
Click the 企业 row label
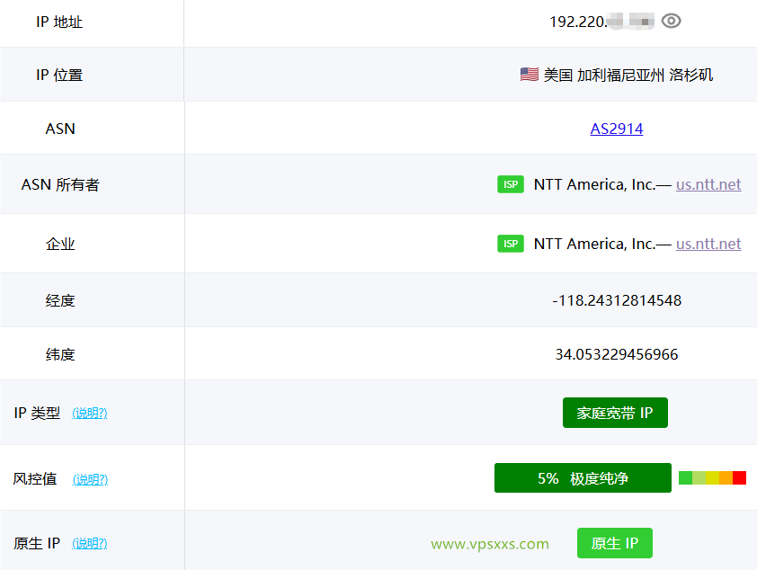[x=60, y=245]
